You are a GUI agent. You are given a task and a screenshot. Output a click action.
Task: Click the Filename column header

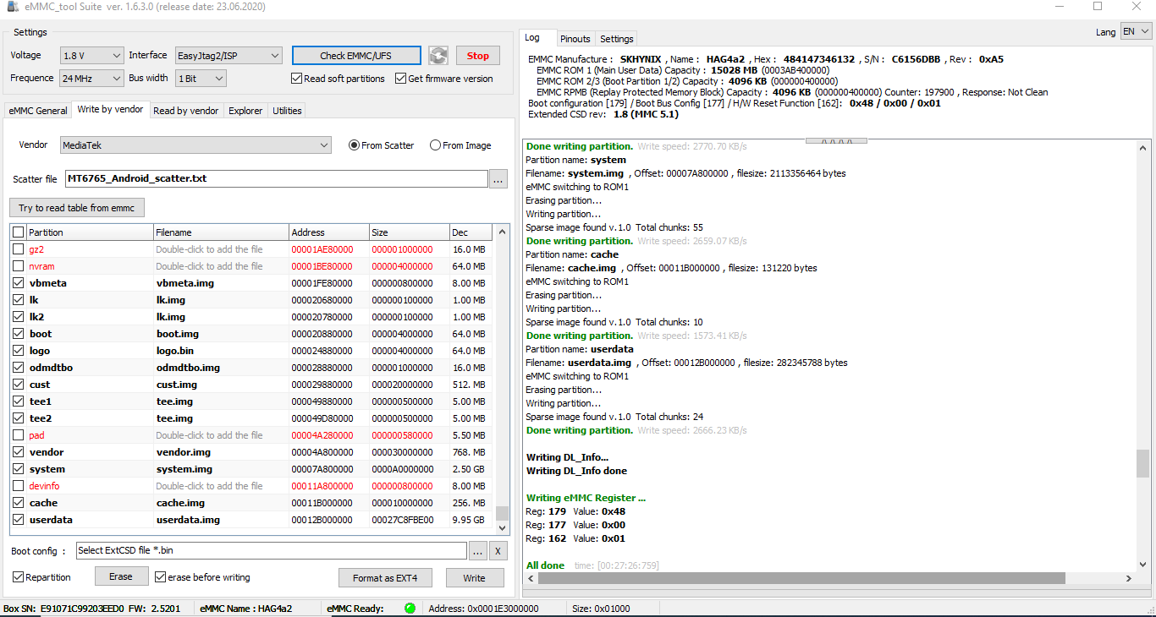point(220,232)
